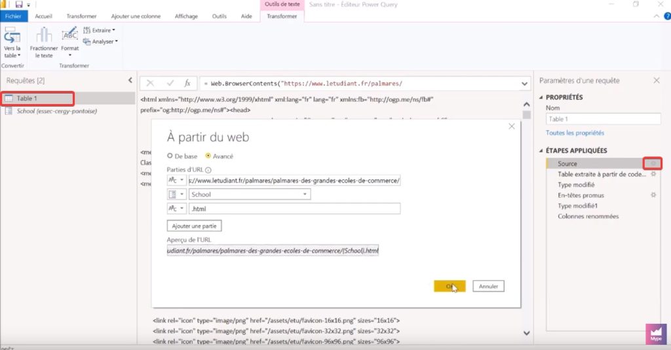The width and height of the screenshot is (671, 350).
Task: Open the first URL part type dropdown
Action: tap(176, 181)
